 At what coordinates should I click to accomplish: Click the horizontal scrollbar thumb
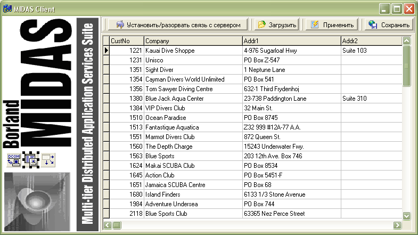coord(117,225)
